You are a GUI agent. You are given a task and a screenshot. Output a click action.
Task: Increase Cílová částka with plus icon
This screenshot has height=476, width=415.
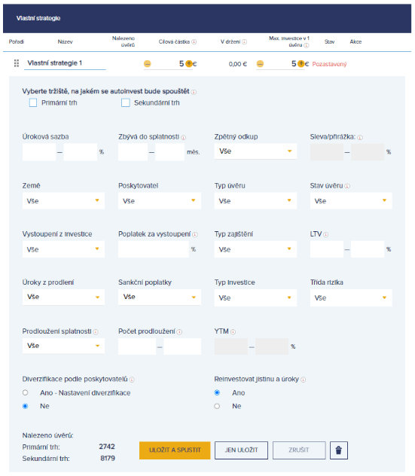pos(189,63)
